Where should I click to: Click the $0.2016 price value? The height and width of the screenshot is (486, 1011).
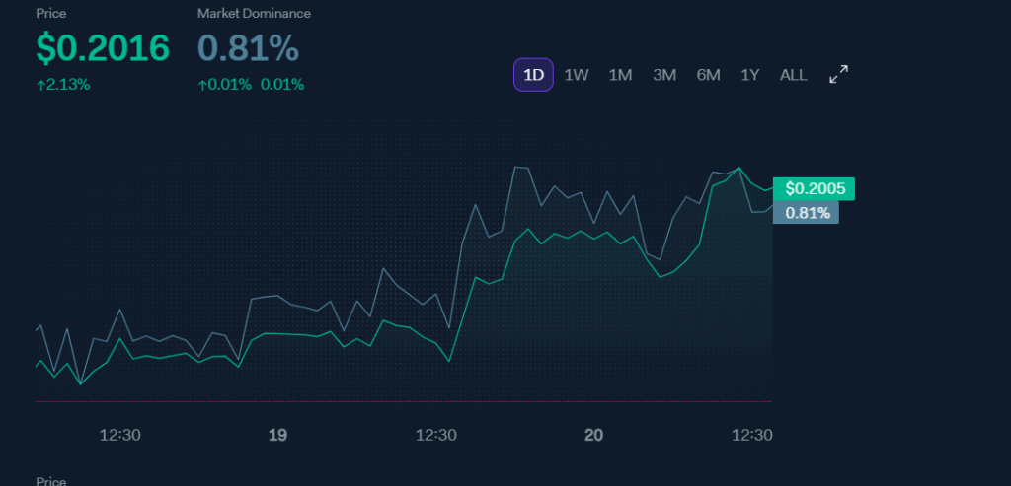(x=103, y=48)
